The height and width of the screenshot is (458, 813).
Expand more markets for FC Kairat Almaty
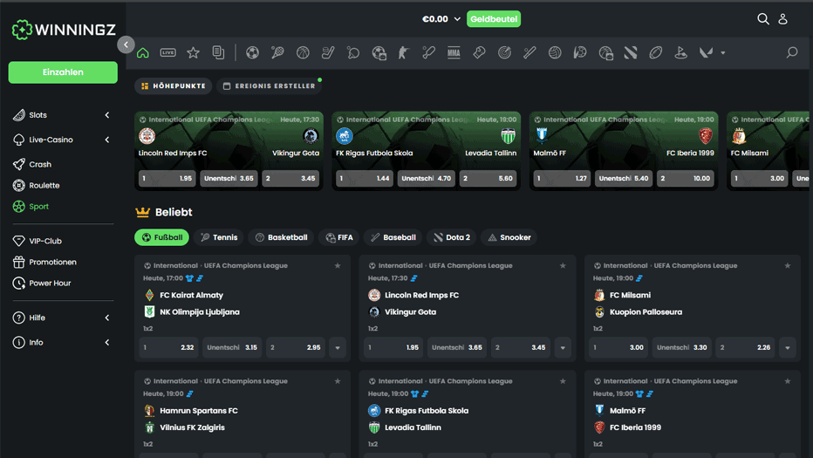(x=338, y=347)
